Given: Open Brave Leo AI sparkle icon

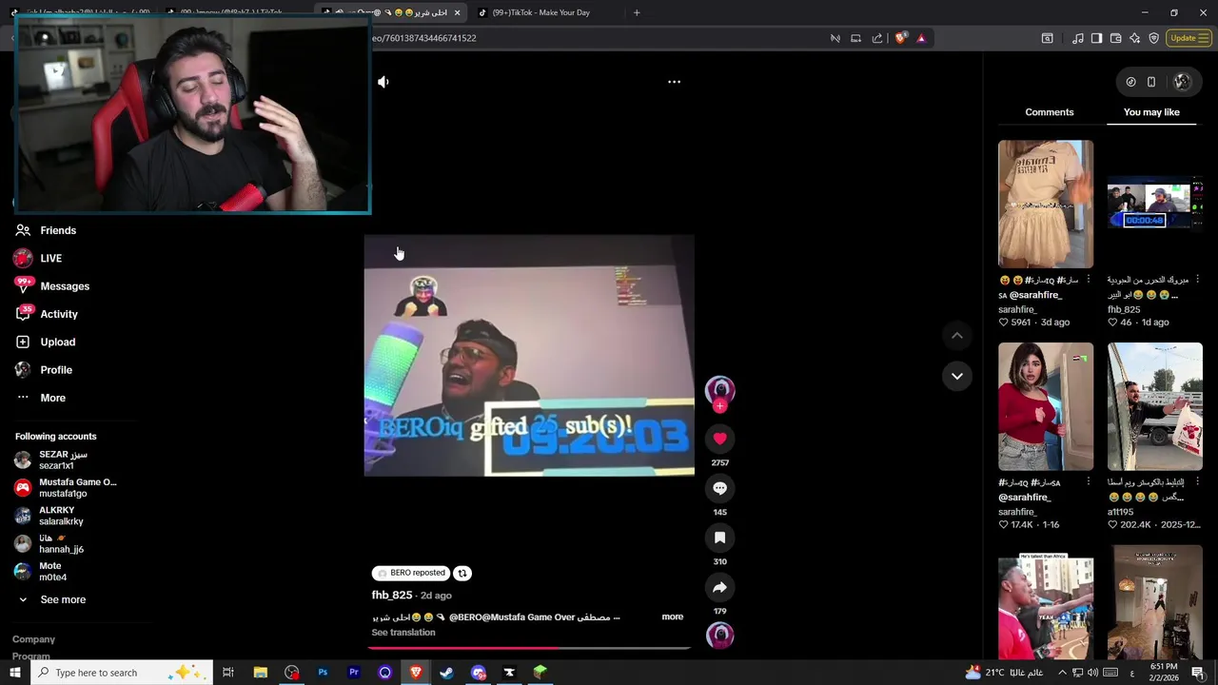Looking at the screenshot, I should (1134, 38).
